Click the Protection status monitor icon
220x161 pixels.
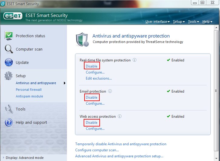pos(8,36)
